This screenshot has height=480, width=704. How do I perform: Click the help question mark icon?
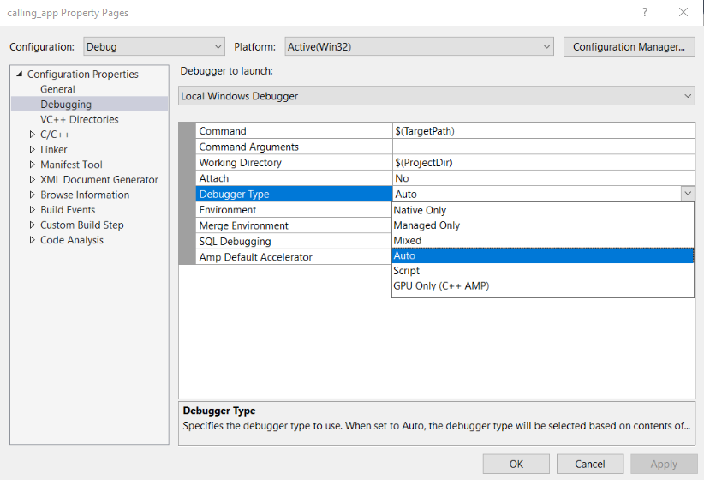pyautogui.click(x=645, y=13)
